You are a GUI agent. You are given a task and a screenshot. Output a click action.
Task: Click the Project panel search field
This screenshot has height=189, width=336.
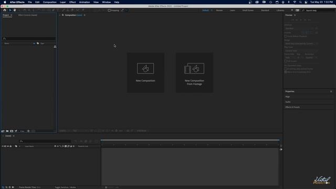point(29,38)
